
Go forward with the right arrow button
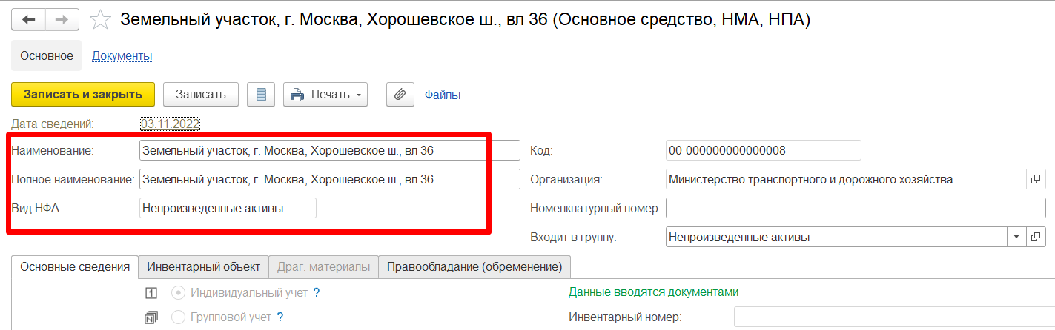(62, 19)
